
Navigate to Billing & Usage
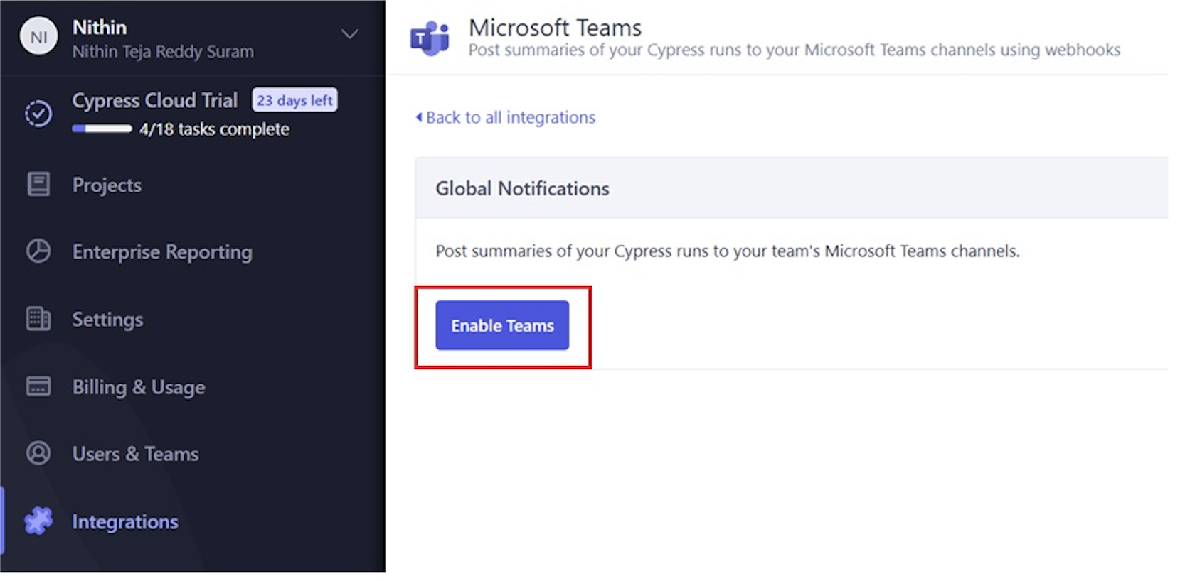[x=139, y=387]
